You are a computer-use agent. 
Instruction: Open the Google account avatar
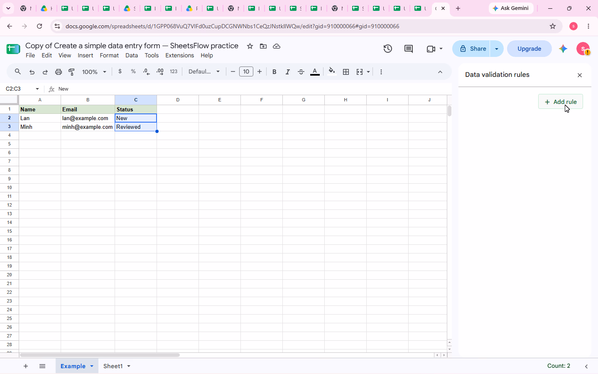tap(583, 49)
